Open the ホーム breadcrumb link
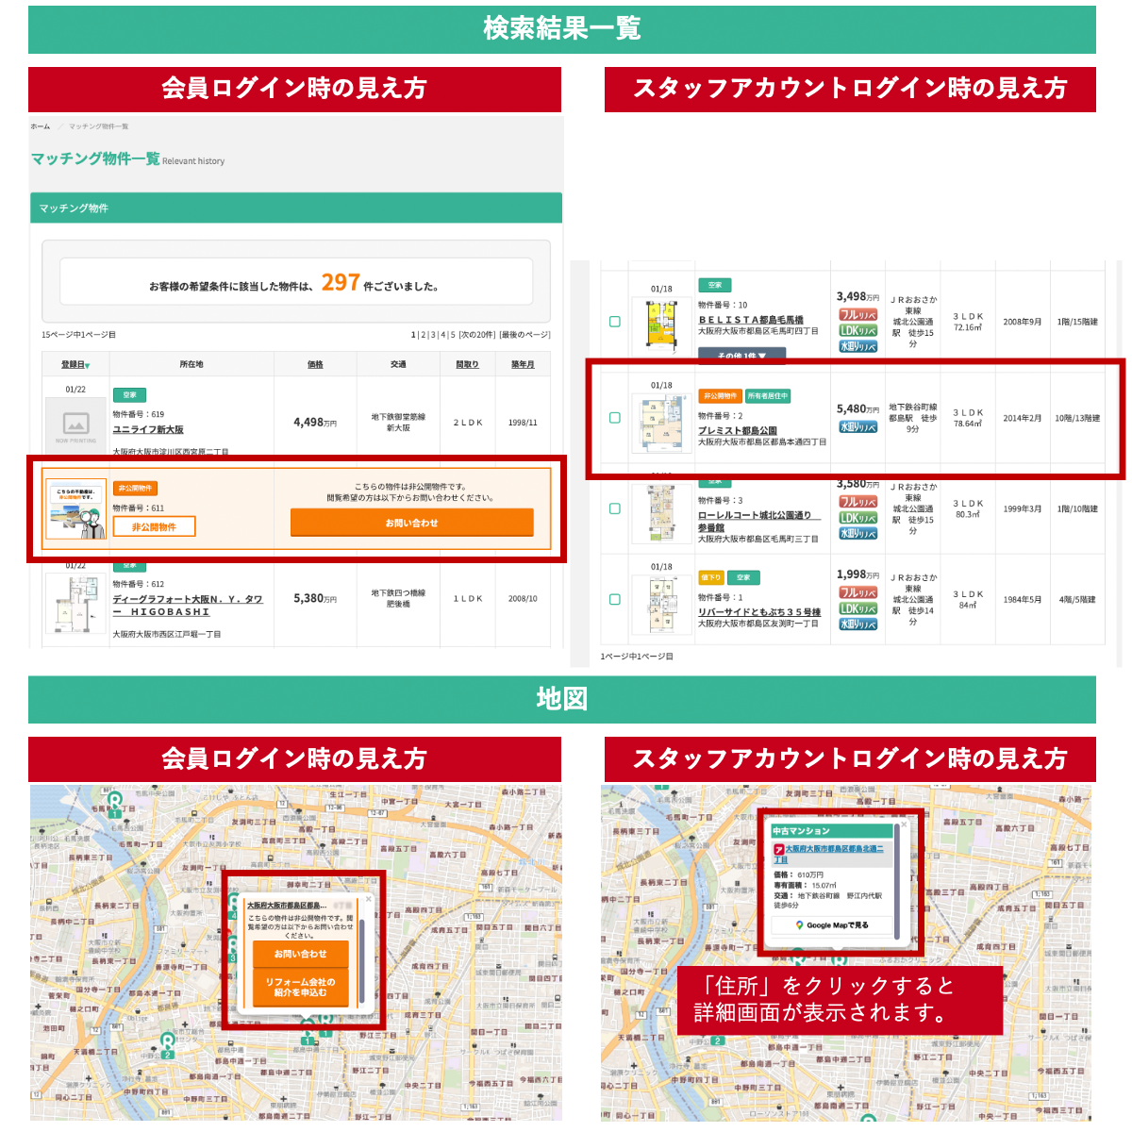Screen dimensions: 1132x1132 point(40,126)
